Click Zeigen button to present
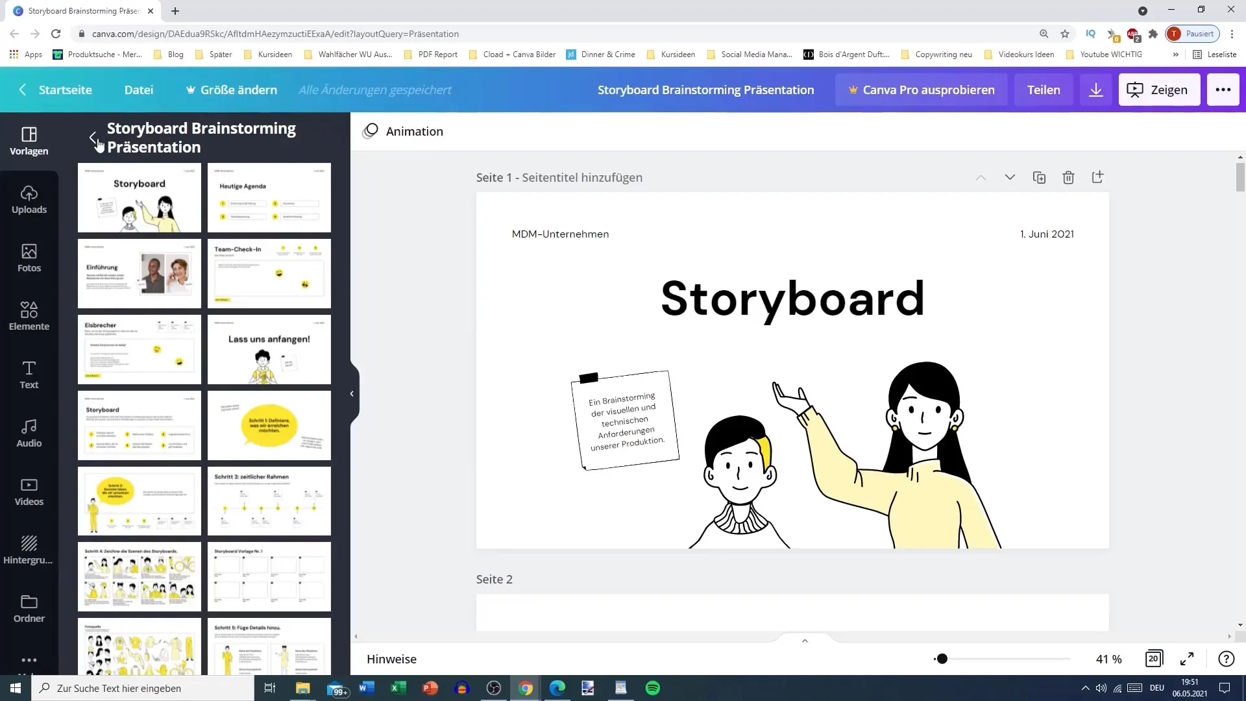1246x701 pixels. [x=1161, y=89]
